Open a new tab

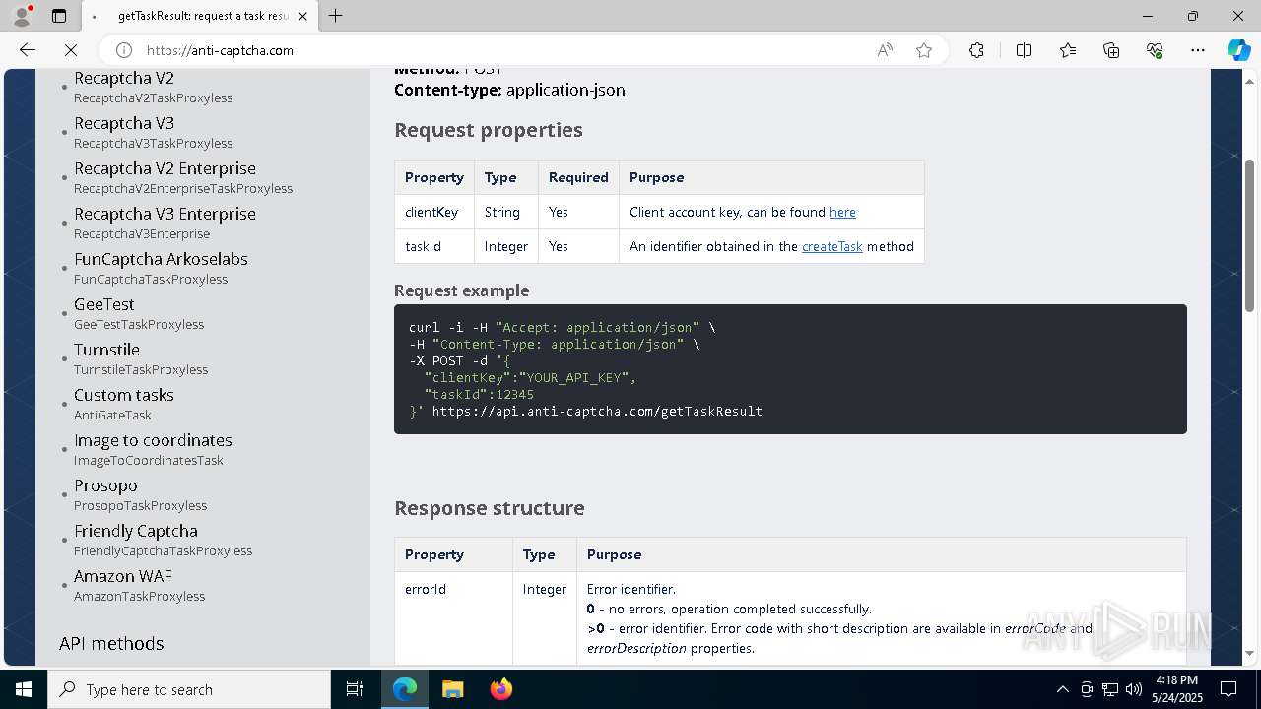point(336,16)
